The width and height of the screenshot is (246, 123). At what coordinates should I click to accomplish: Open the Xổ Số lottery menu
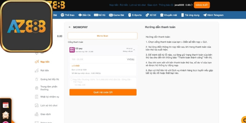(x=151, y=15)
